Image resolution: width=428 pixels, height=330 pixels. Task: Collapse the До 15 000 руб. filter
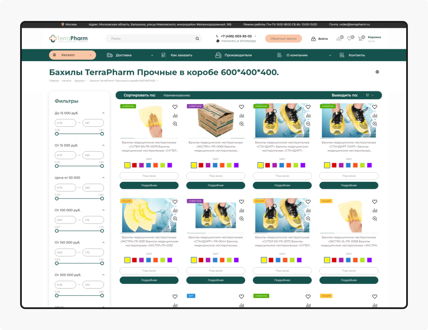(103, 113)
